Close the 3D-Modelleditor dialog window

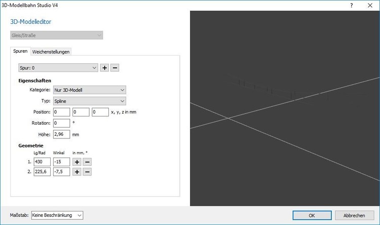(370, 6)
